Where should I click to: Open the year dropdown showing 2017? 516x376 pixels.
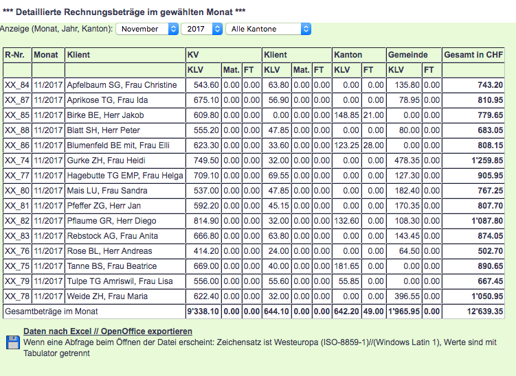[x=201, y=29]
